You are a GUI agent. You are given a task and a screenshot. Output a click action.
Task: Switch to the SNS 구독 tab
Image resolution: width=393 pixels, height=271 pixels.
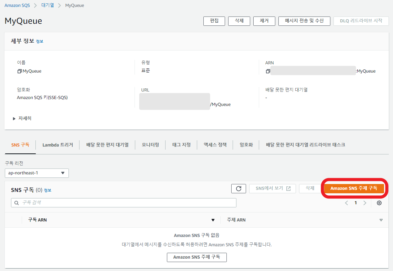20,145
